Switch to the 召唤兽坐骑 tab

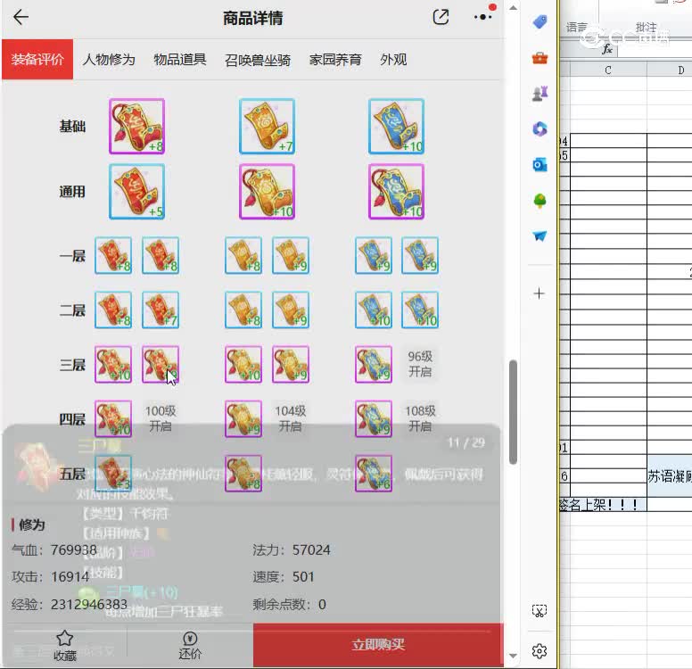[x=258, y=59]
